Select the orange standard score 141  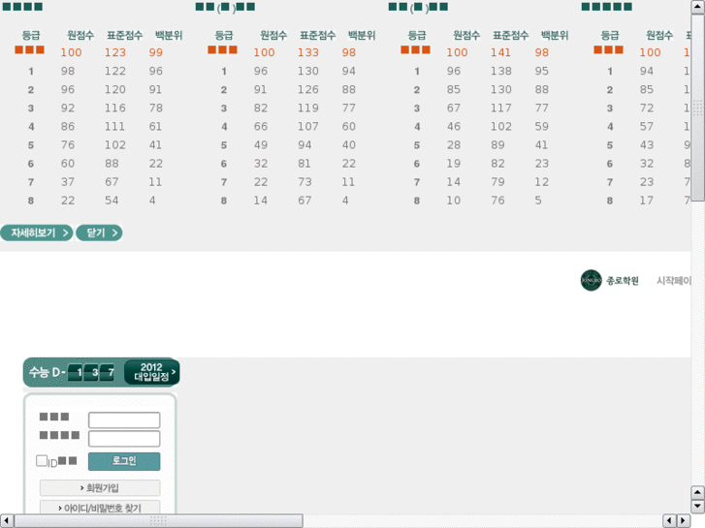coord(500,52)
